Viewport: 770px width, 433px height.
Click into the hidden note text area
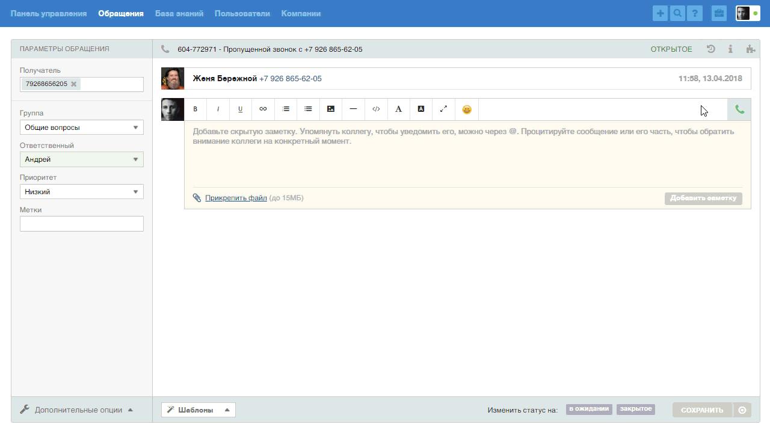[467, 154]
